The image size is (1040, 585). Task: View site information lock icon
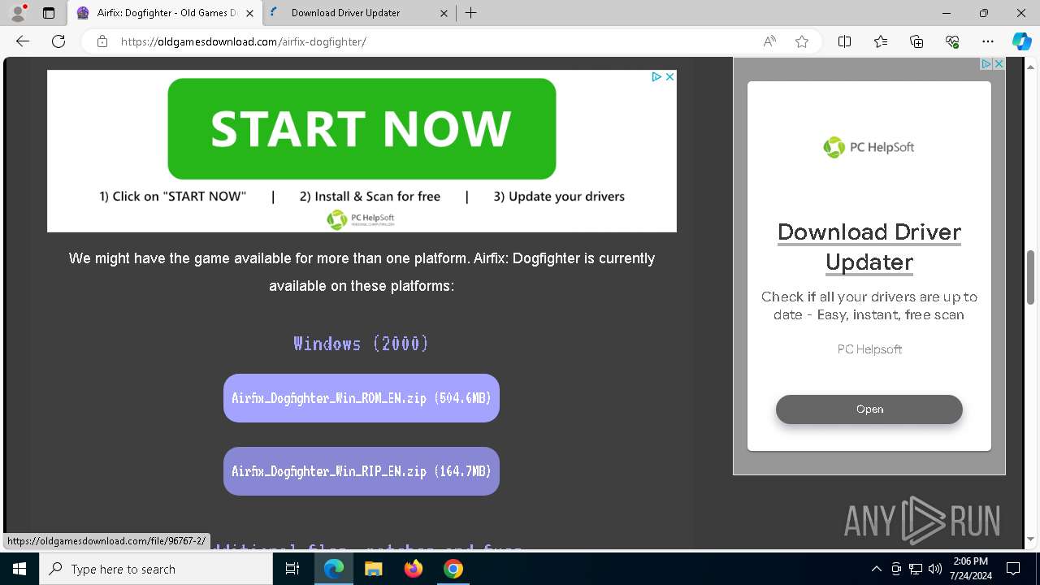tap(102, 41)
